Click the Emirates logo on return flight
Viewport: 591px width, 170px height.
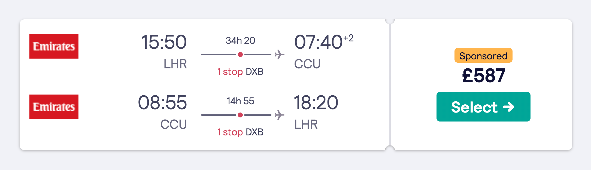[54, 107]
